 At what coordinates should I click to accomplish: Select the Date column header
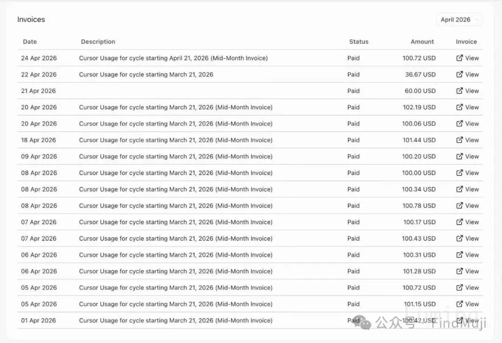coord(30,42)
